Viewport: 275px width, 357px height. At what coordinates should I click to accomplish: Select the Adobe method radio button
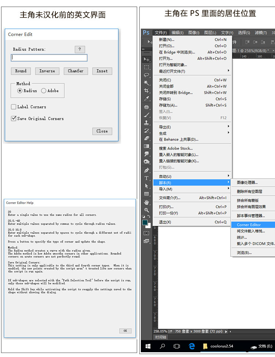coord(43,91)
